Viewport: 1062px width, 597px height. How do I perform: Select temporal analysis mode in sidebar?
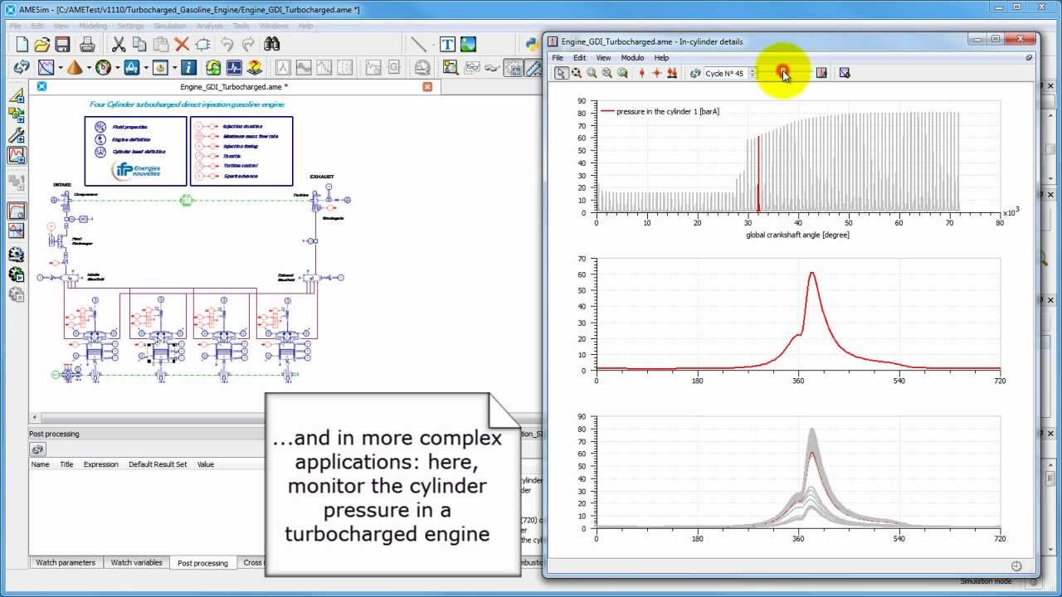[17, 211]
